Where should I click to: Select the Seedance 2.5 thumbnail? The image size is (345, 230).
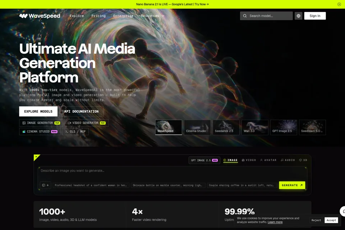226,127
